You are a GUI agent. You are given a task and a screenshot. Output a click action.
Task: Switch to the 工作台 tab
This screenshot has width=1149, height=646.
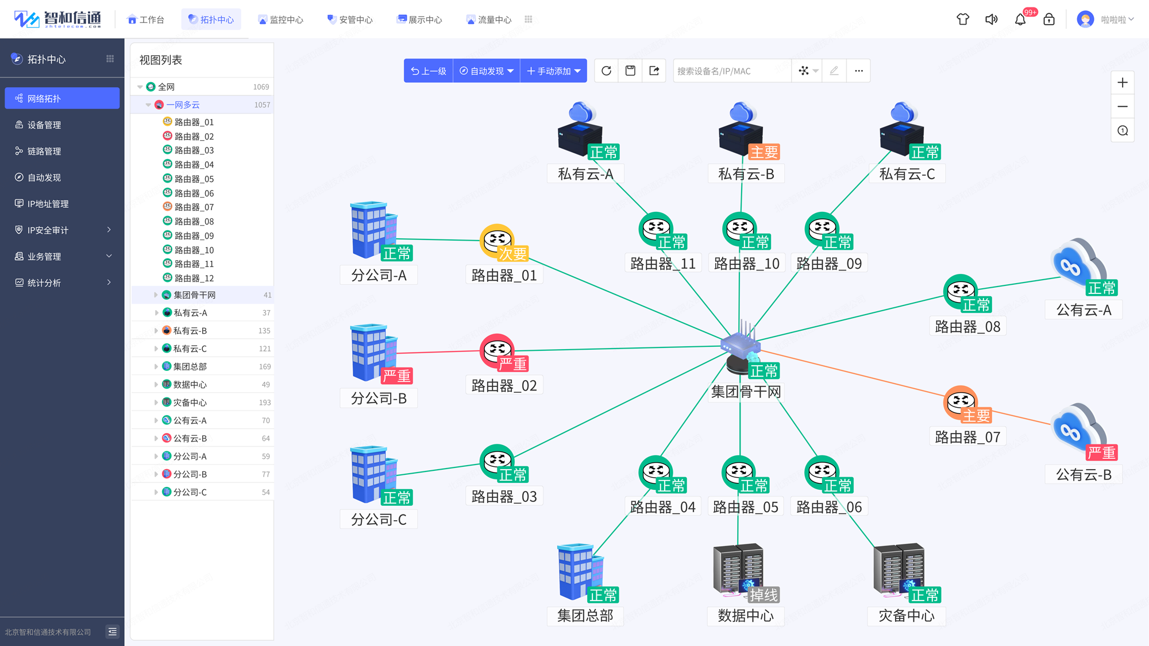click(146, 20)
